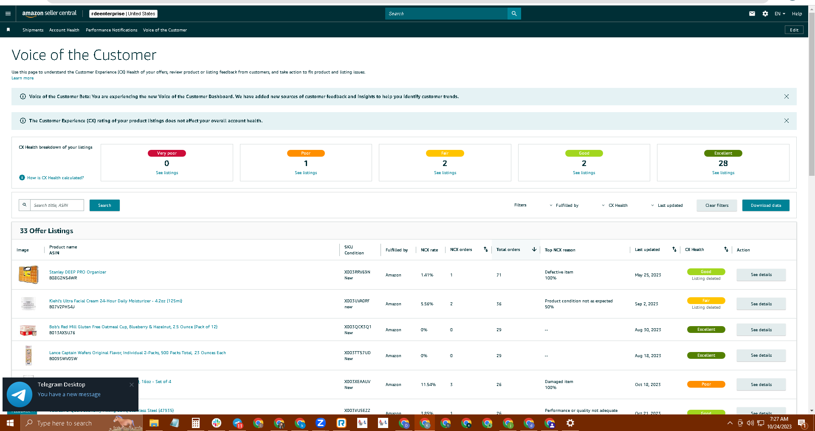Screen dimensions: 815x431
Task: Click the Lance Captain Wafers product thumbnail
Action: tap(28, 355)
